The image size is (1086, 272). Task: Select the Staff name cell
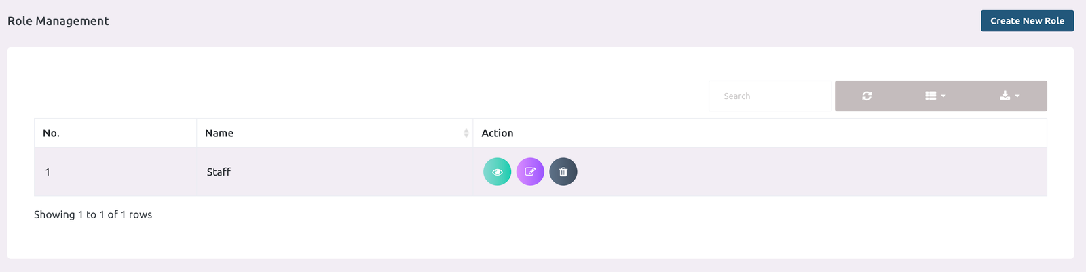(x=219, y=172)
